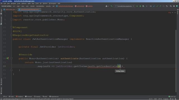The image size is (179, 100).
Task: Click JwtAuthenticationManager class breadcrumb
Action: point(65,6)
